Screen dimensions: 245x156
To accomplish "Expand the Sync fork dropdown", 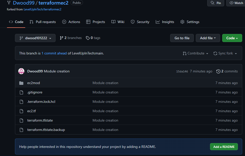I will [225, 53].
